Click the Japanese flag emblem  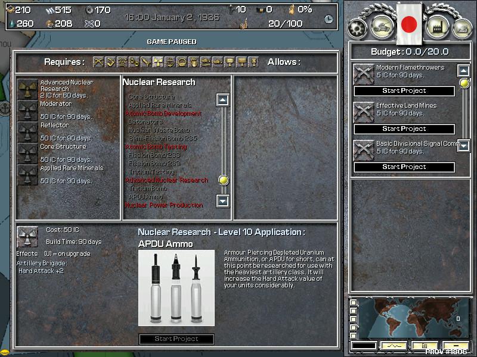click(409, 24)
